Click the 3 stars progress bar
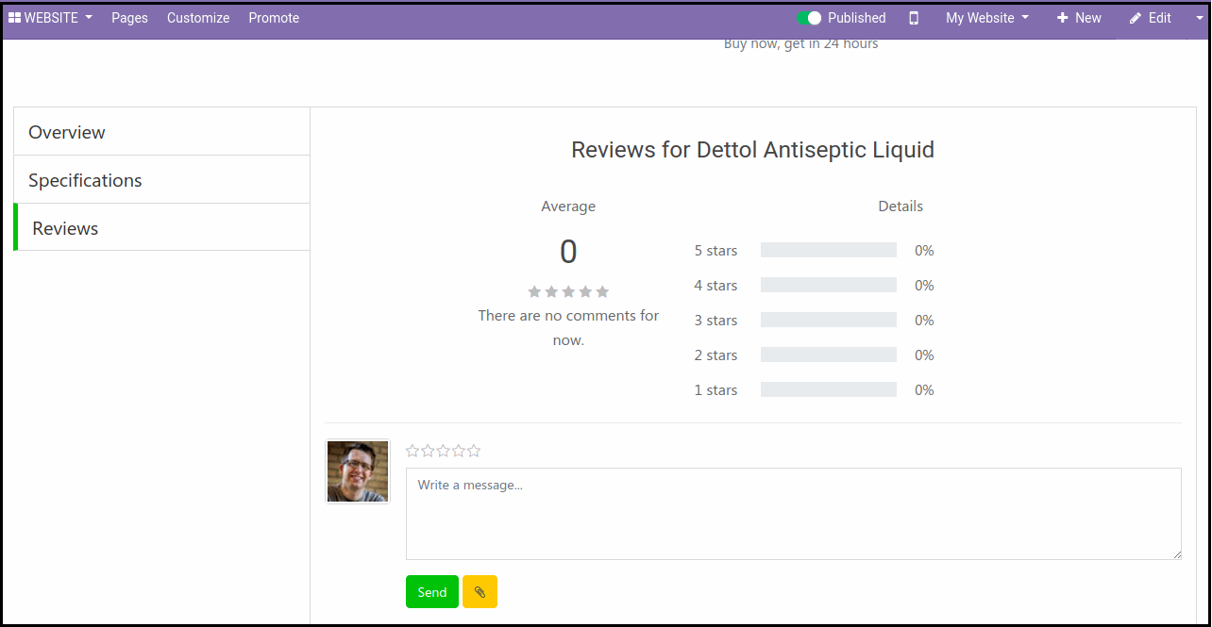Screen dimensions: 1212x627 [x=829, y=320]
